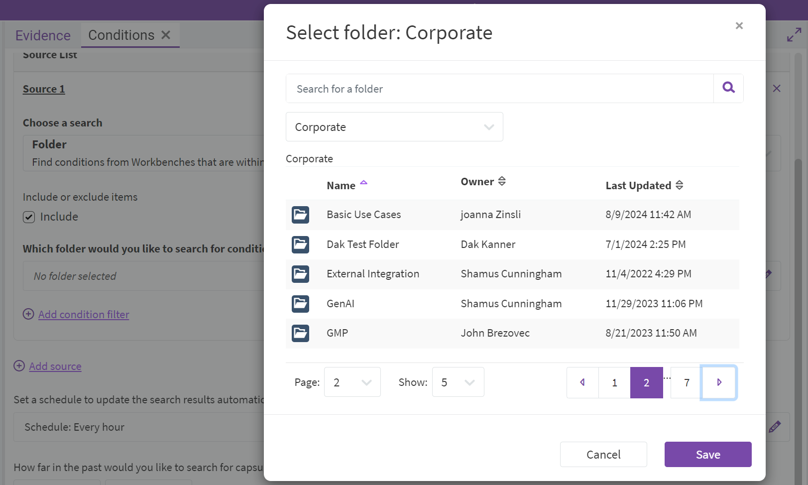This screenshot has width=808, height=485.
Task: Go to next page arrow
Action: click(718, 382)
